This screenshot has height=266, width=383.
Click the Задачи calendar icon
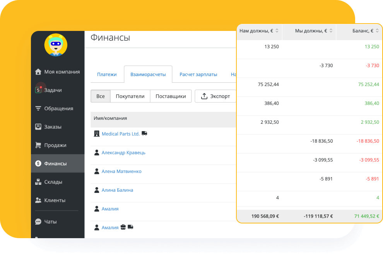(38, 90)
